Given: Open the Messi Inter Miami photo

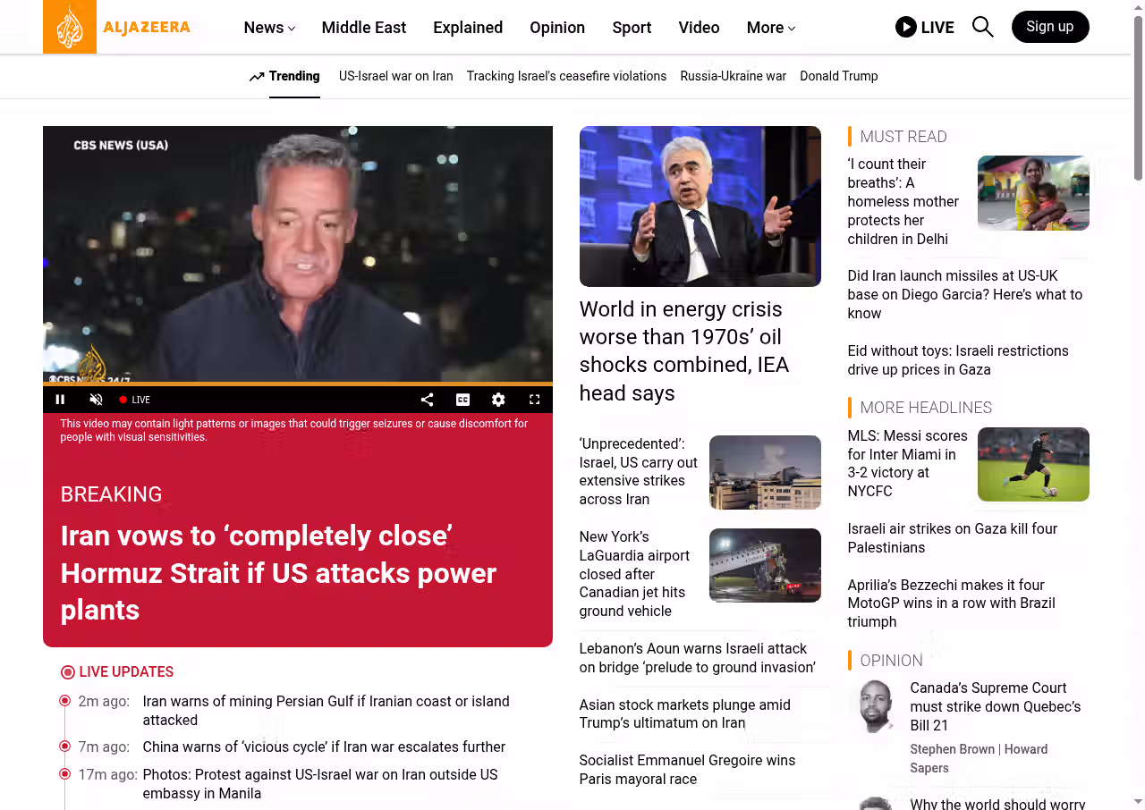Looking at the screenshot, I should pos(1033,464).
